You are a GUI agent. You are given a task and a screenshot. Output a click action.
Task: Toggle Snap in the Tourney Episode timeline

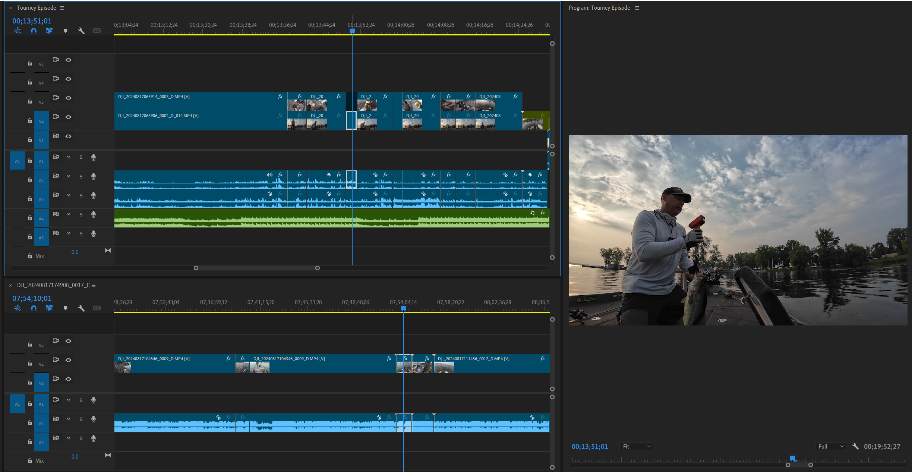(x=33, y=31)
